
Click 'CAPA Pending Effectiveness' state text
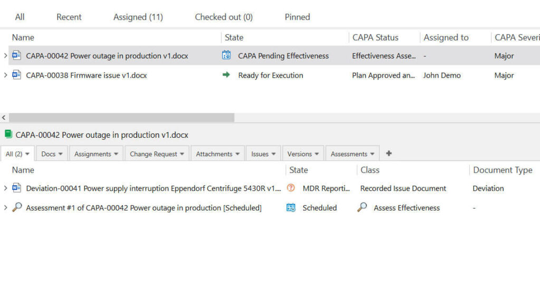pos(283,56)
